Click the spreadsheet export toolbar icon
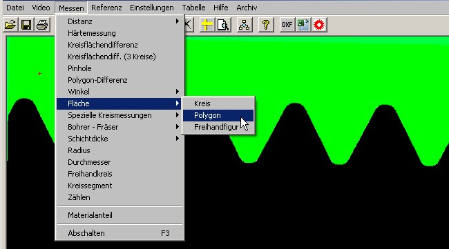This screenshot has height=249, width=449. (303, 25)
